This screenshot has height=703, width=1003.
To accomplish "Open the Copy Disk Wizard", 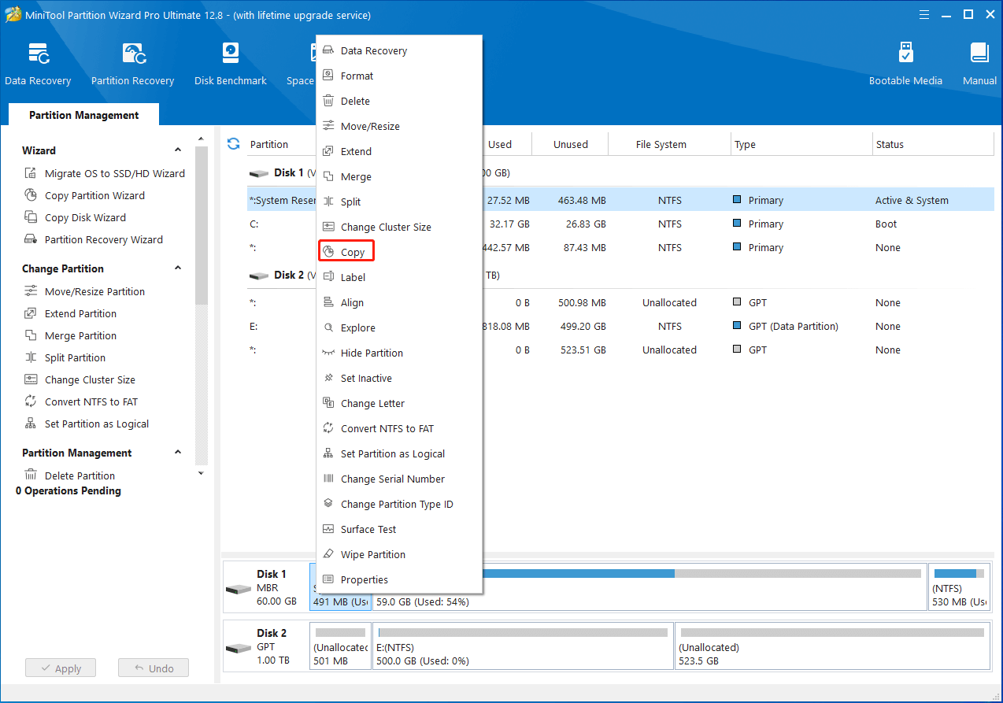I will pyautogui.click(x=85, y=217).
